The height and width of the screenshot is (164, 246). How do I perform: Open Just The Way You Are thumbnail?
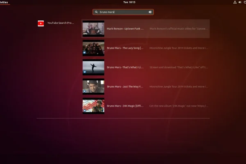tap(93, 87)
